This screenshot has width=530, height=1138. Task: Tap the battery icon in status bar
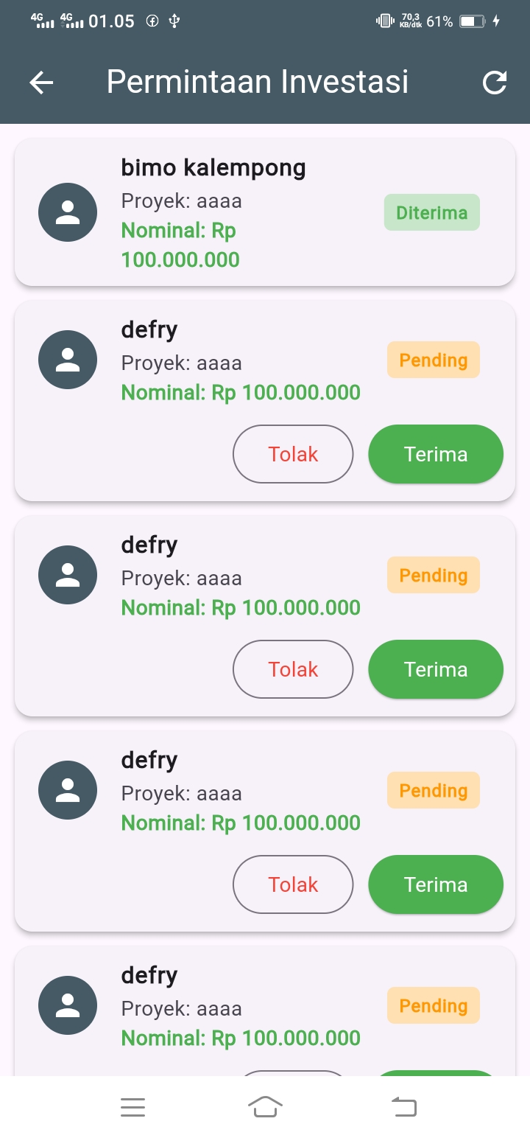coord(472,21)
